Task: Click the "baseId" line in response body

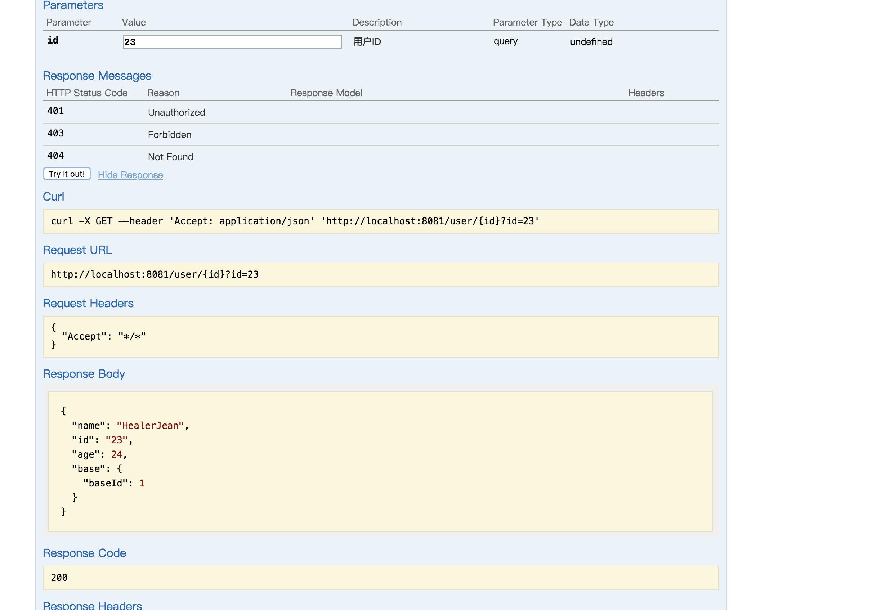Action: (113, 484)
